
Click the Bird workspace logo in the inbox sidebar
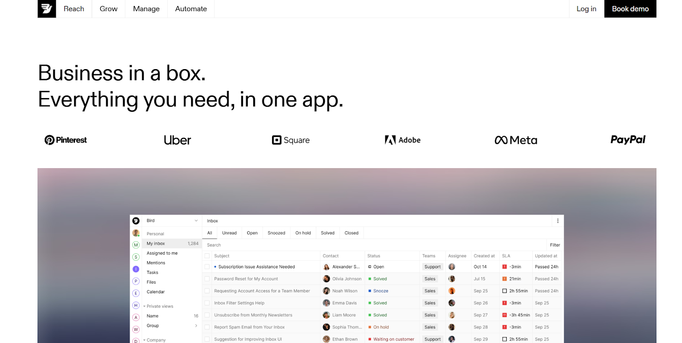click(136, 221)
